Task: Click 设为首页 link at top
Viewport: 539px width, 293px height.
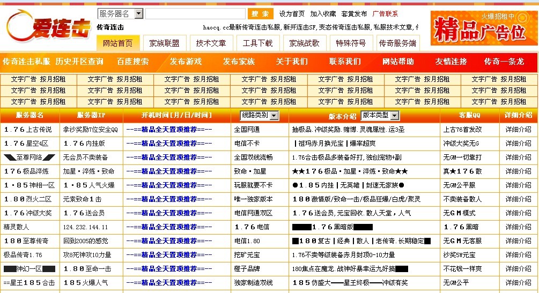Action: pyautogui.click(x=292, y=14)
